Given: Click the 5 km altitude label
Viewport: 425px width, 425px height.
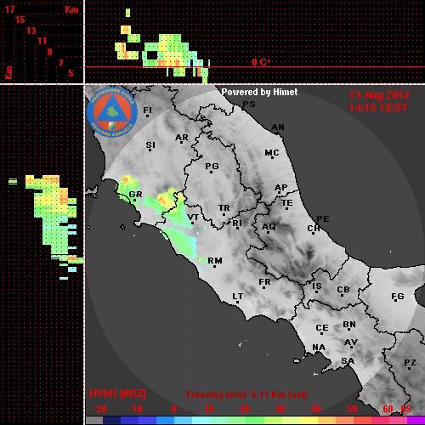Looking at the screenshot, I should coord(71,73).
